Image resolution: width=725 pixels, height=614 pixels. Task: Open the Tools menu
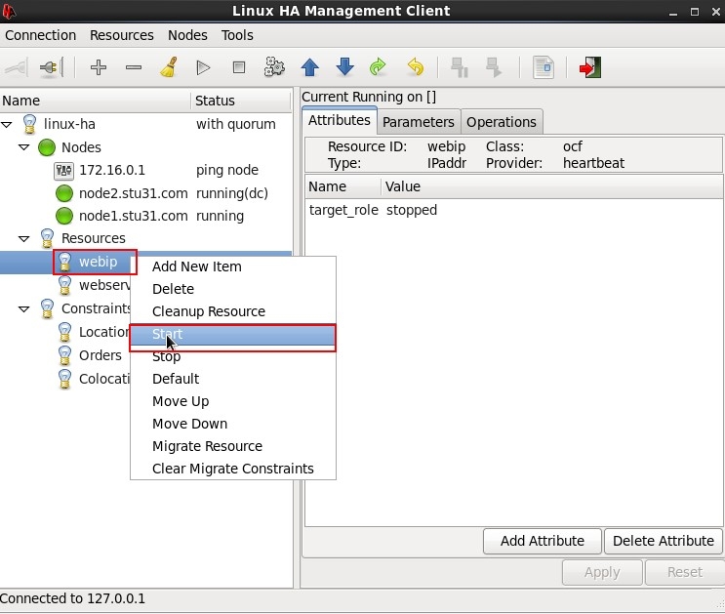click(x=237, y=35)
